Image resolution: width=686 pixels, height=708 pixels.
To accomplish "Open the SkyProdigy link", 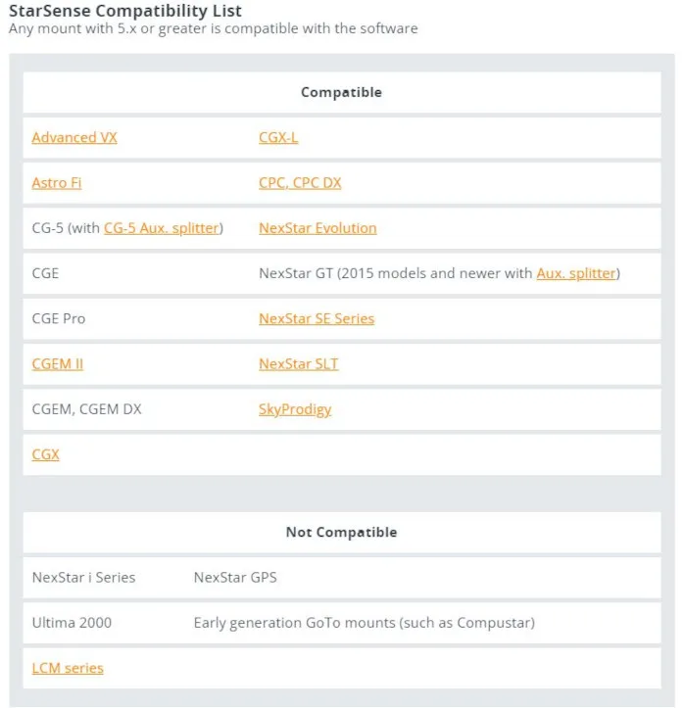I will click(x=295, y=409).
